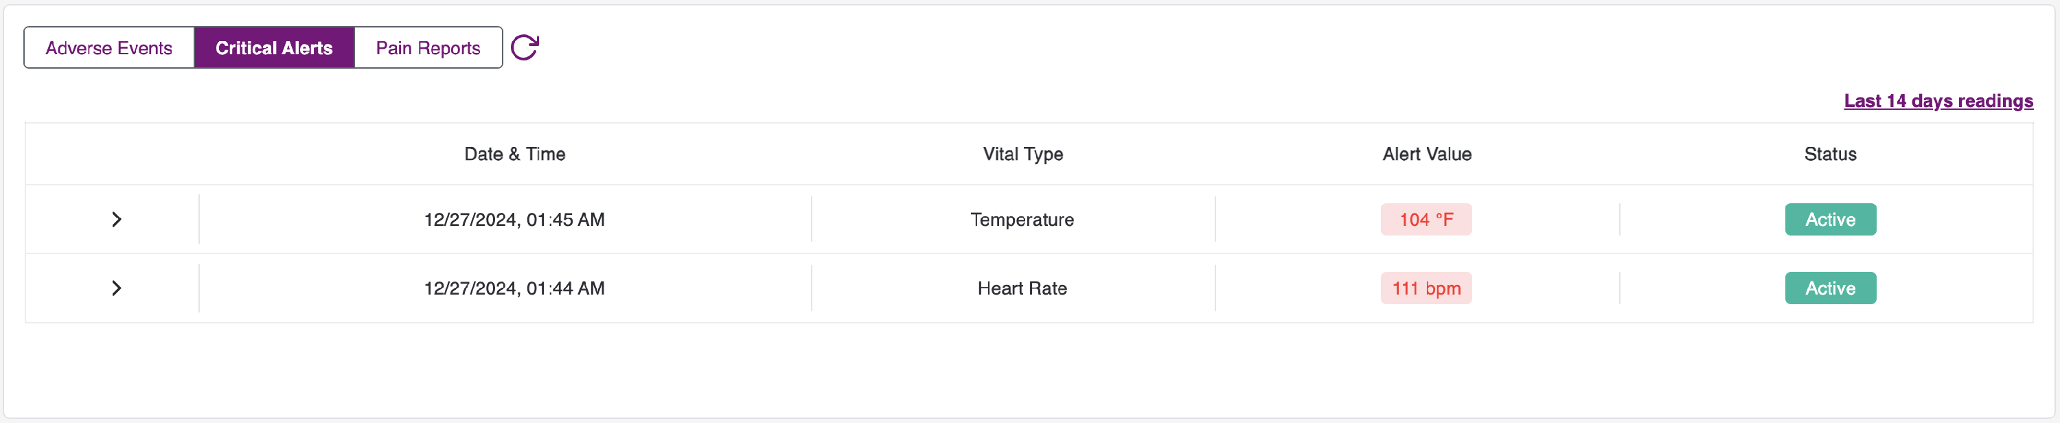Click the 111 bpm alert value badge

coord(1426,288)
